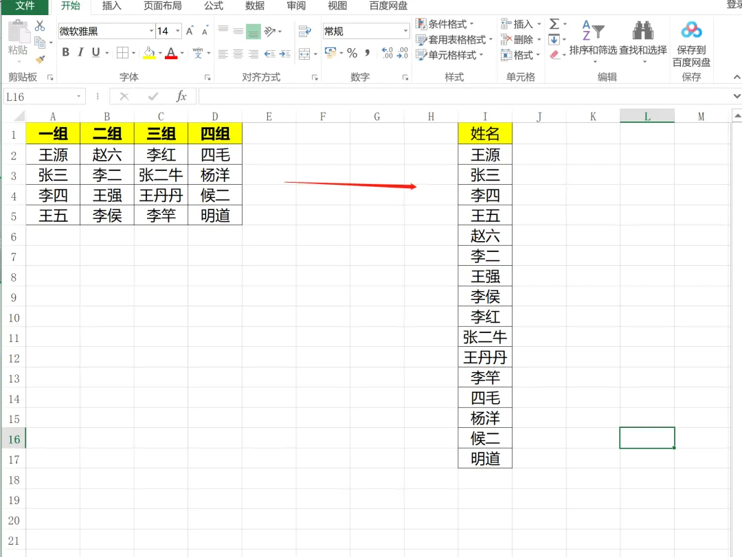The height and width of the screenshot is (557, 742).
Task: Click the merge and center icon
Action: (305, 54)
